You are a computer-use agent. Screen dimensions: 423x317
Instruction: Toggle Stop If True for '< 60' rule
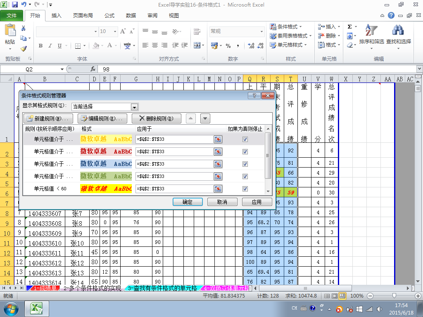point(245,189)
